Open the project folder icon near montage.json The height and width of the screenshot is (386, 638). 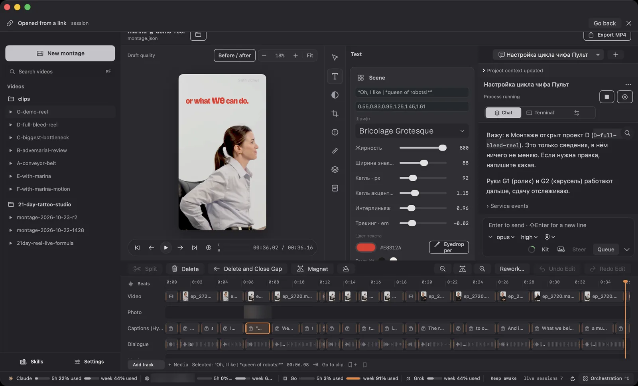pyautogui.click(x=198, y=35)
